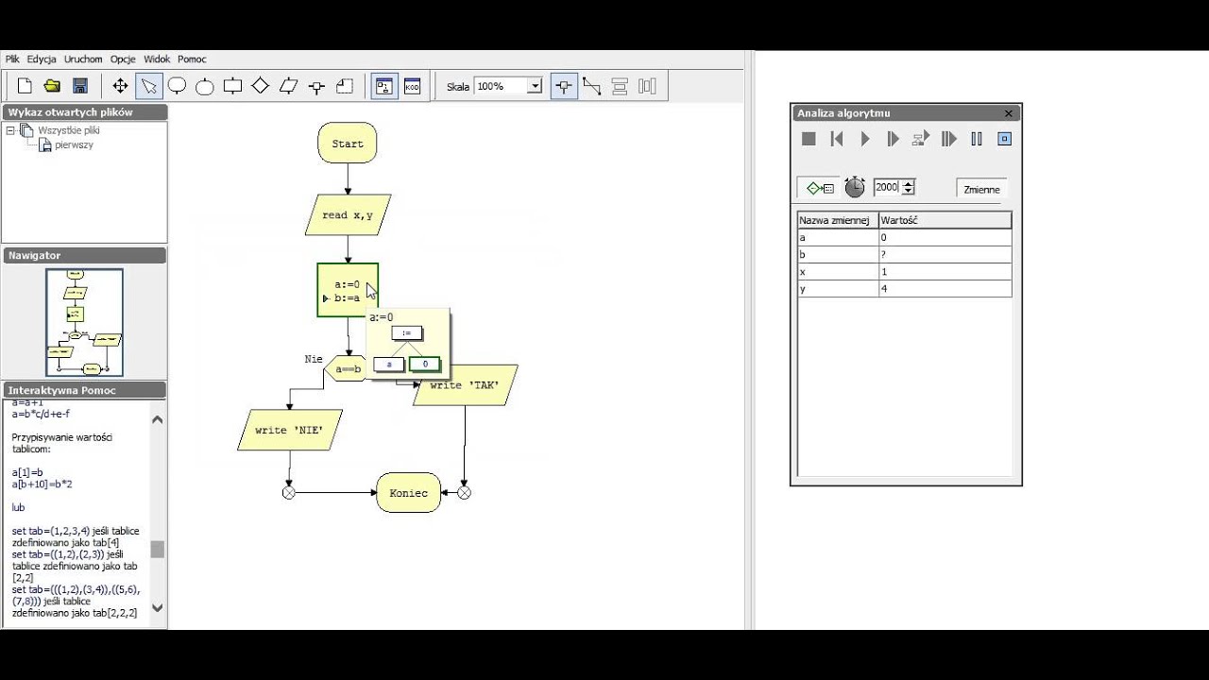This screenshot has width=1209, height=680.
Task: Open the Widok menu
Action: tap(157, 59)
